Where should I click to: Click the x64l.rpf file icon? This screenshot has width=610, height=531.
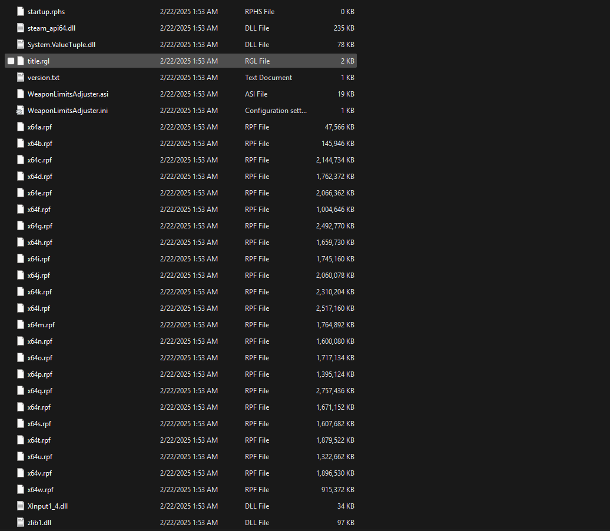click(x=21, y=308)
